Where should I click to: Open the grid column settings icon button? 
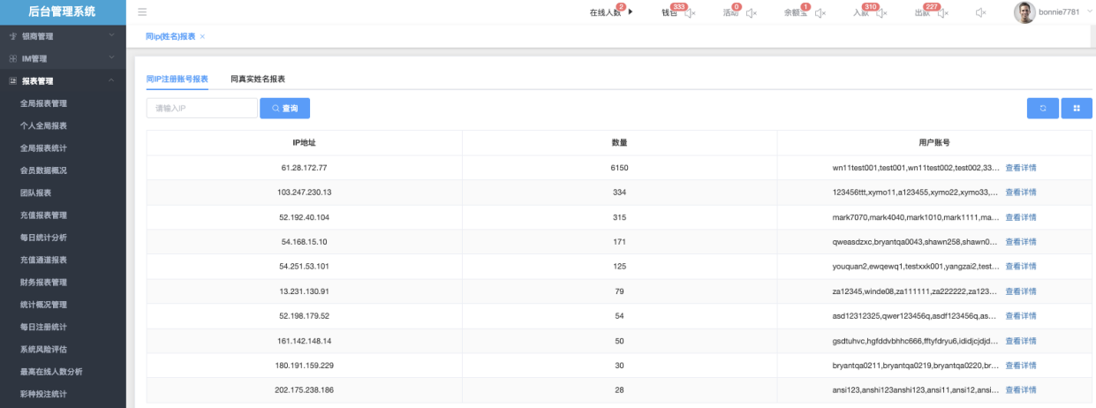(x=1077, y=108)
